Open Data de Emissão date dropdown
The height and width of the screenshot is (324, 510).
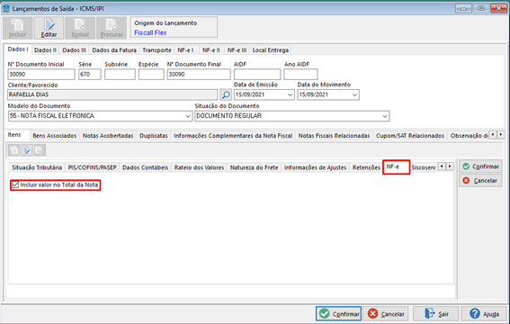[x=290, y=94]
